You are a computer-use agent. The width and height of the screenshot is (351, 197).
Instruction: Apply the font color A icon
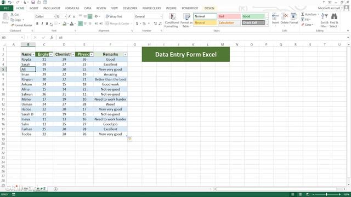coord(72,24)
